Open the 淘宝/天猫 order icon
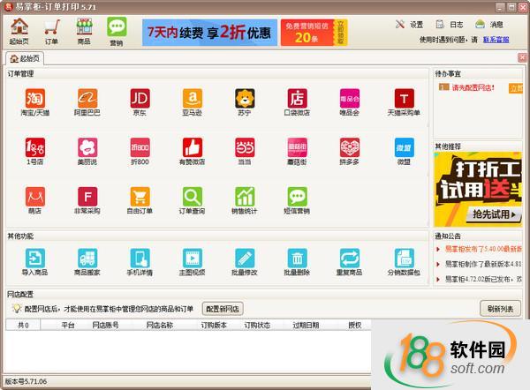Image resolution: width=530 pixels, height=390 pixels. pos(35,98)
